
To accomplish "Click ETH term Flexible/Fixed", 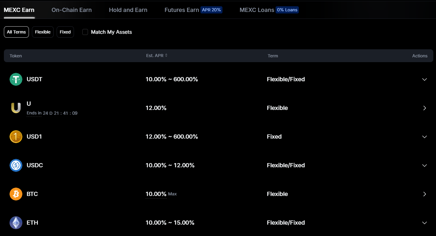I will point(286,223).
